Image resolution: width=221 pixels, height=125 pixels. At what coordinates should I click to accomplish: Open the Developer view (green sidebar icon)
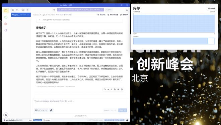point(6,17)
